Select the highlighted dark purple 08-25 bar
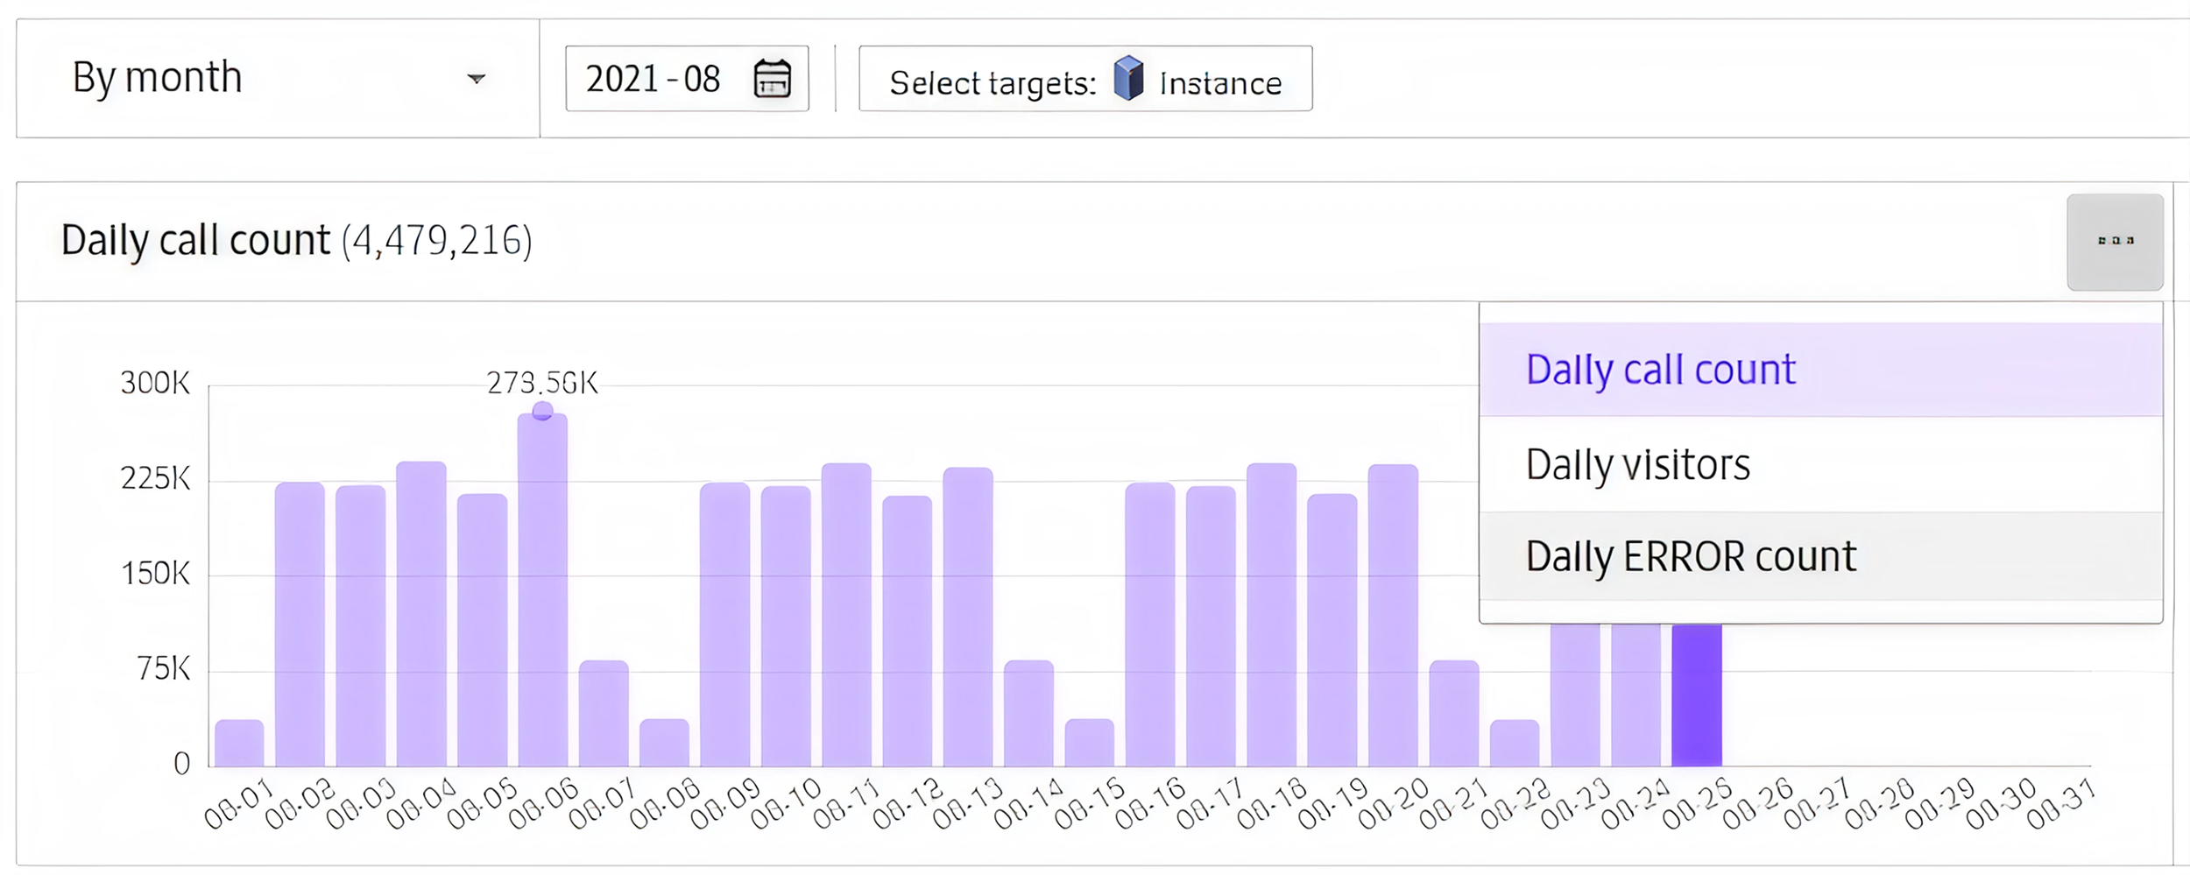The image size is (2190, 875). [1697, 695]
